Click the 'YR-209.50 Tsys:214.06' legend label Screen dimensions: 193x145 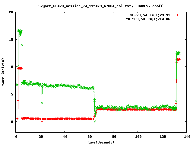tap(148, 19)
